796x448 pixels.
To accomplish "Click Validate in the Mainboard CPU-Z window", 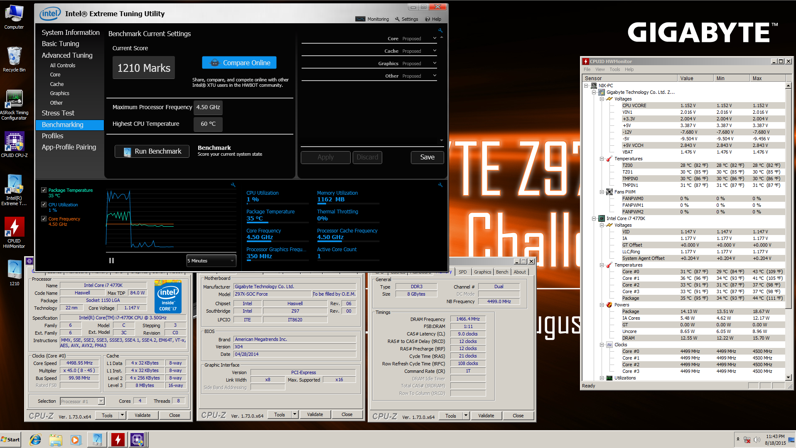I will click(x=315, y=414).
